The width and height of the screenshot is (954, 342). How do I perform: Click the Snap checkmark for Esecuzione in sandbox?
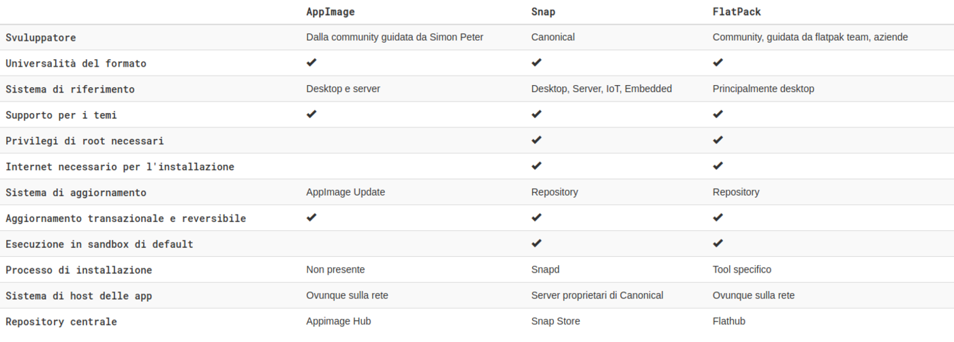point(536,243)
